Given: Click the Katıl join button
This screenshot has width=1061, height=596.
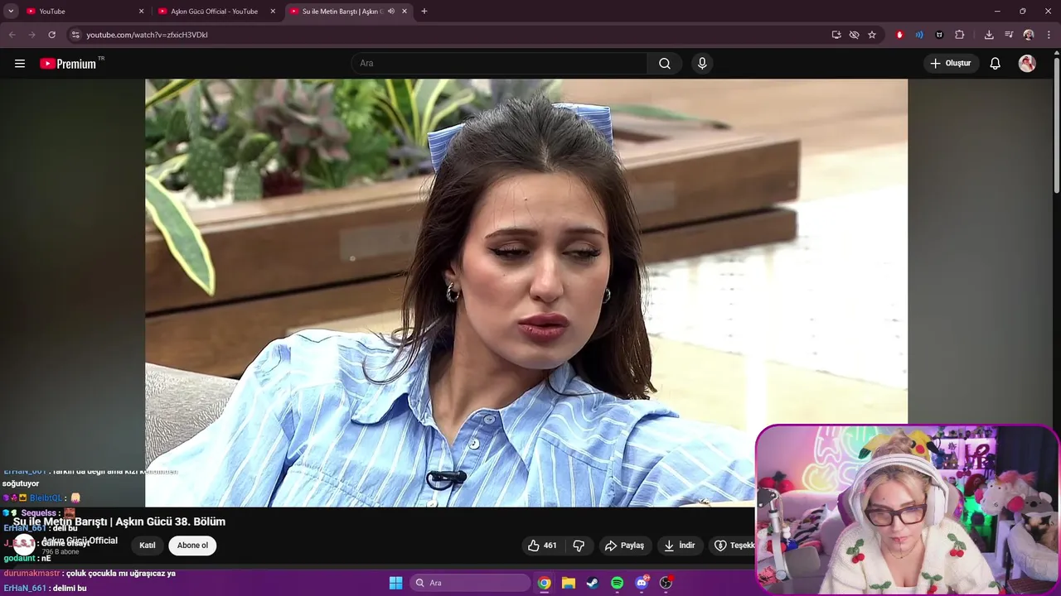Looking at the screenshot, I should coord(148,546).
